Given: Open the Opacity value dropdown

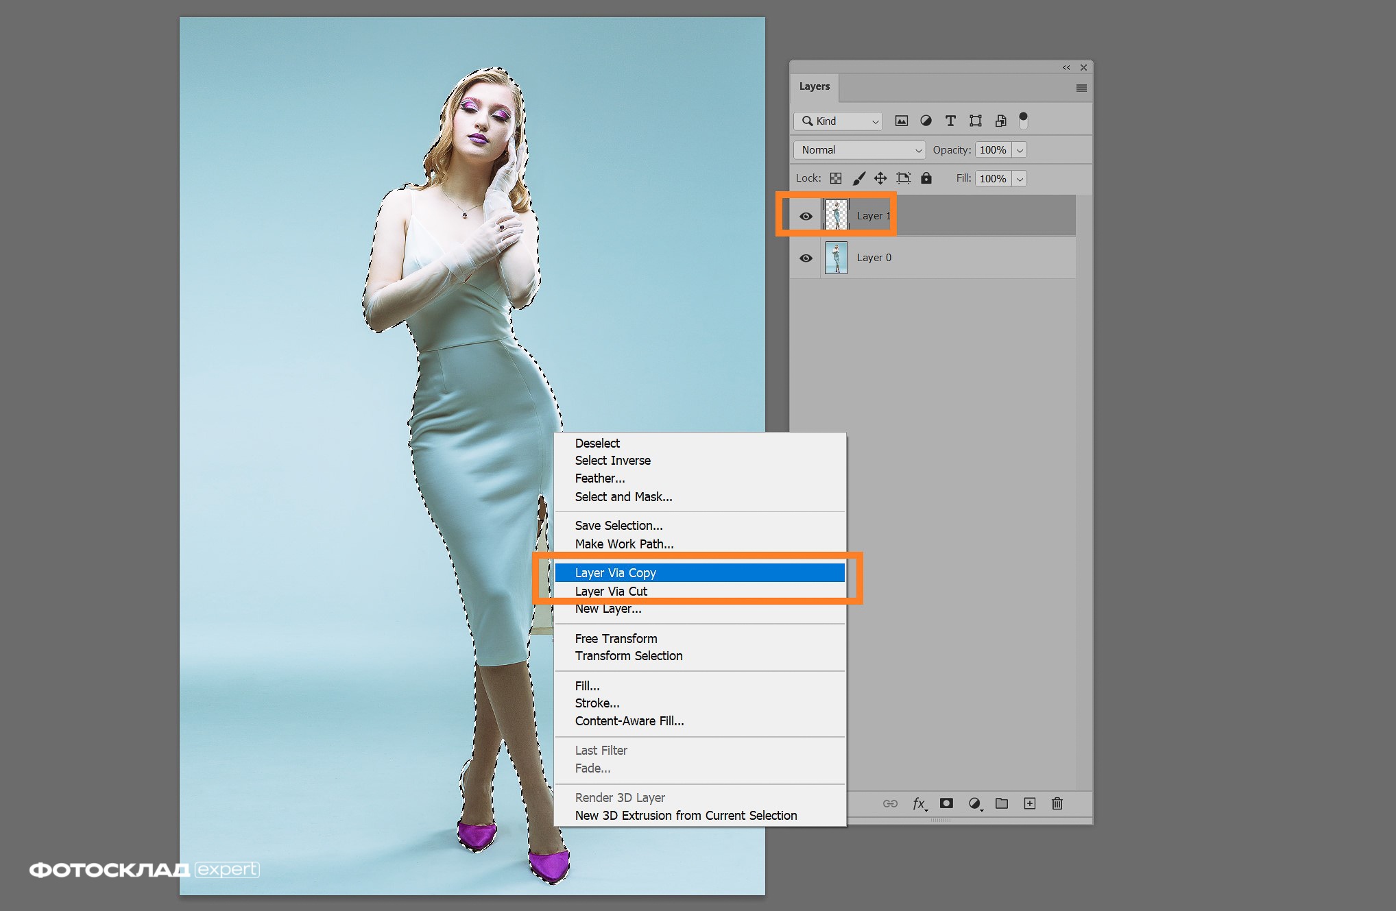Looking at the screenshot, I should point(1020,149).
